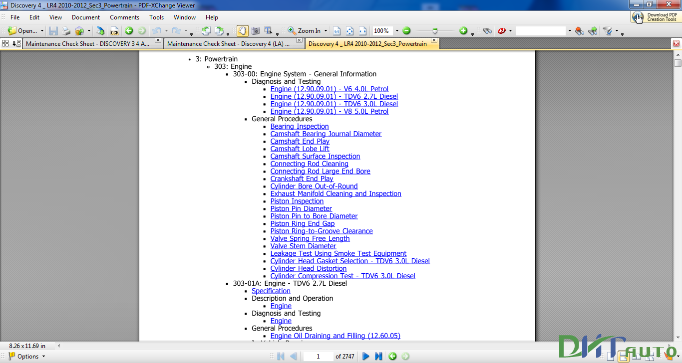Open the Bearing Inspection link
The height and width of the screenshot is (363, 682).
[x=300, y=127]
